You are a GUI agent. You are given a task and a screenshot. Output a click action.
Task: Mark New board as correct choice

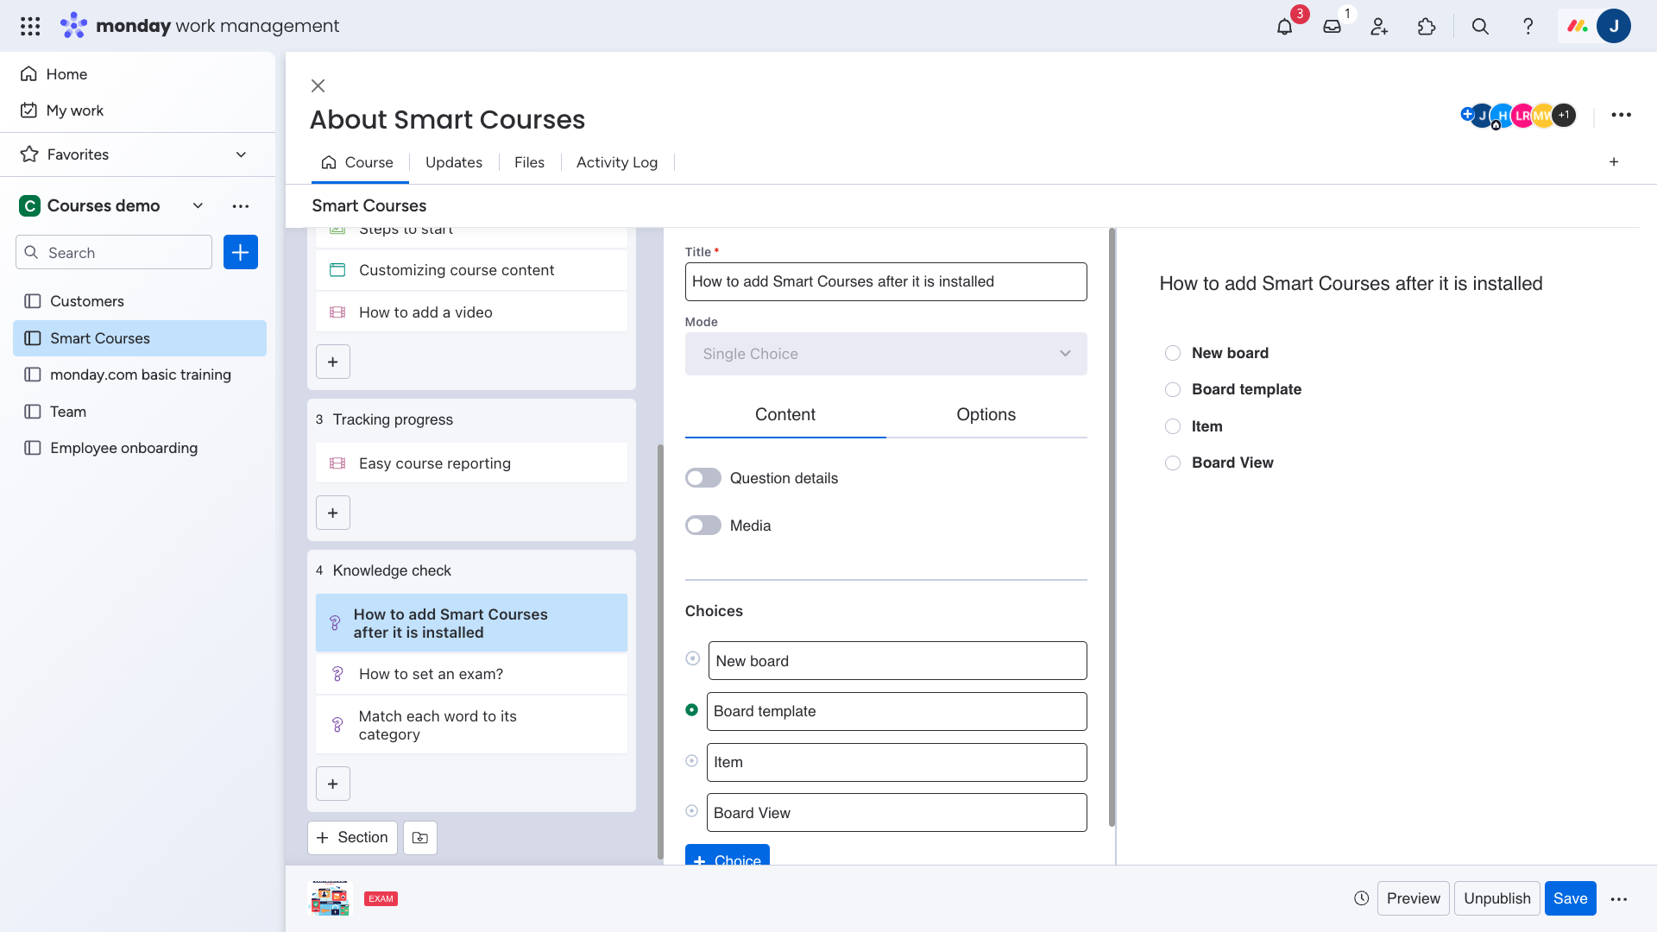tap(692, 658)
